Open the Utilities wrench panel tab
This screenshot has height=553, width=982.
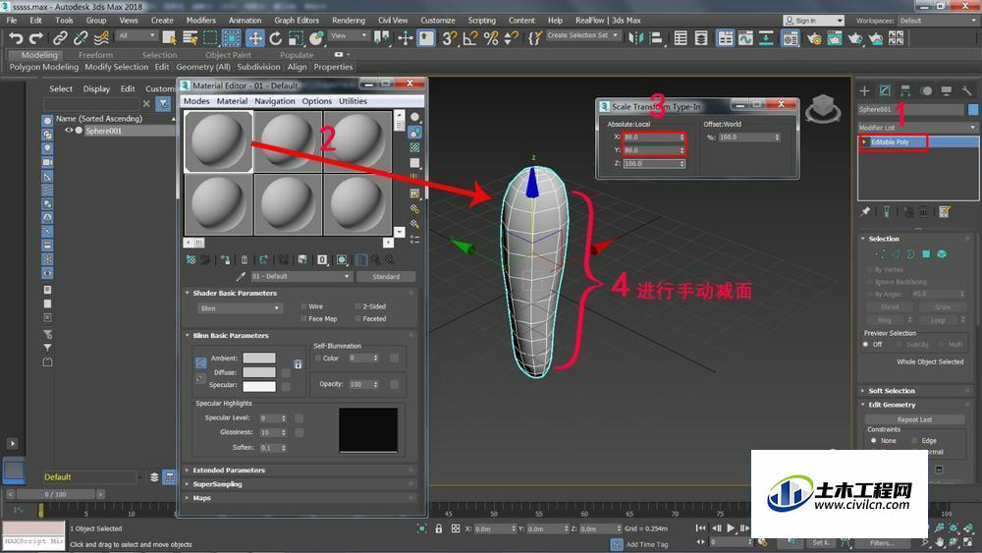click(x=967, y=90)
